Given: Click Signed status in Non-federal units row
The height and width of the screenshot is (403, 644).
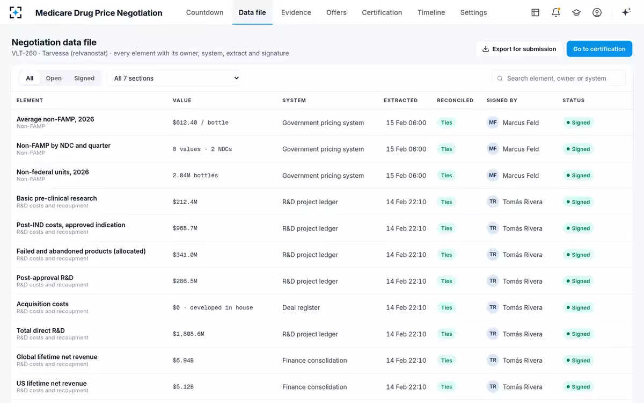Looking at the screenshot, I should 578,175.
